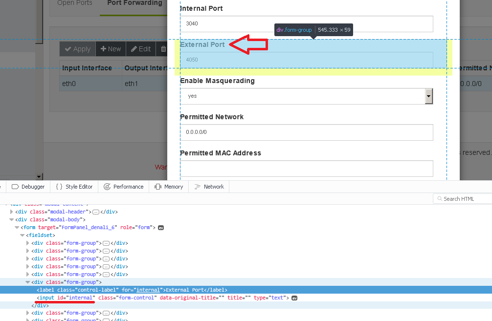Click the magnifier icon in Search HTML
This screenshot has width=492, height=321.
(x=439, y=198)
